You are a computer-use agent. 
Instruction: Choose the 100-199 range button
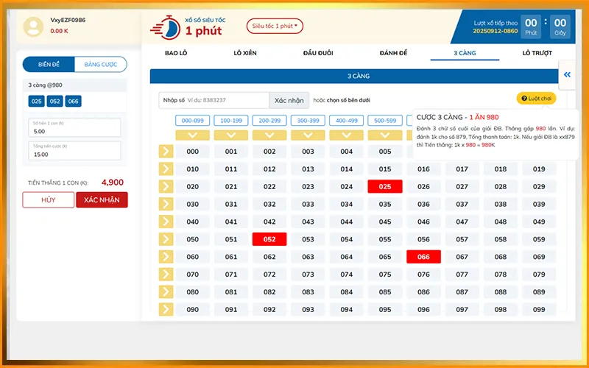pyautogui.click(x=231, y=121)
